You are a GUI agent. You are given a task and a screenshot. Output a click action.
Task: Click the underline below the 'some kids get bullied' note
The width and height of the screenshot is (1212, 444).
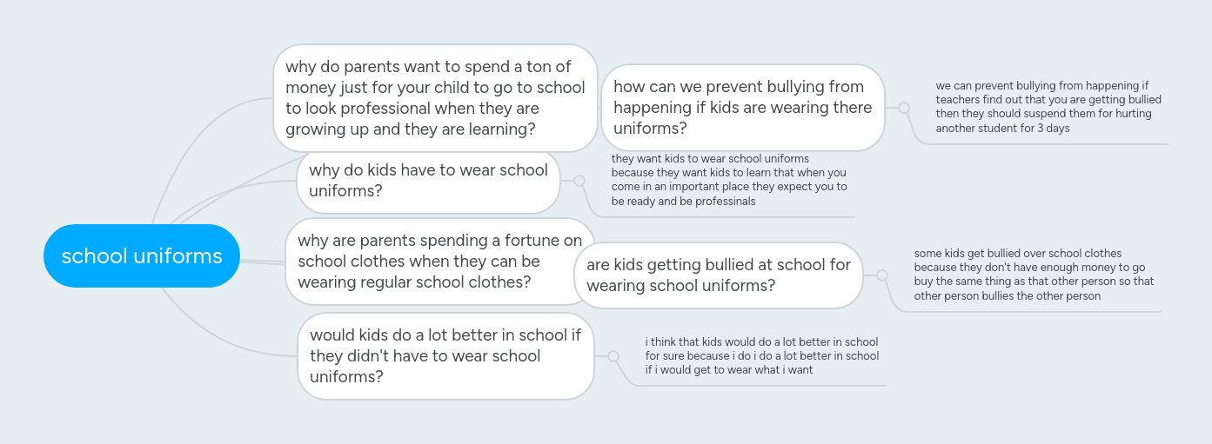(1035, 312)
